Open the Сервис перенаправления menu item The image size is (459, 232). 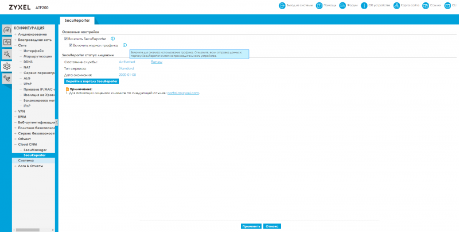[39, 73]
